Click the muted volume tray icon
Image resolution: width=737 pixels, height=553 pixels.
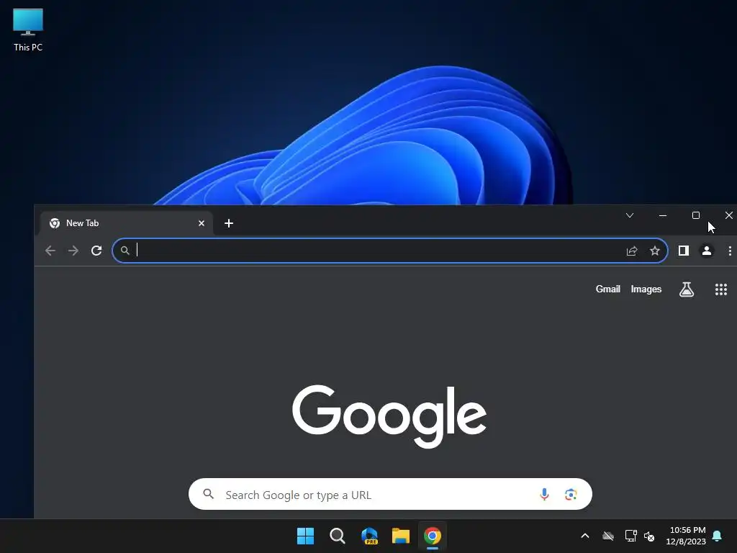tap(650, 536)
